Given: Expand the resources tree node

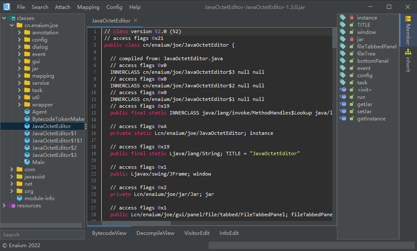Looking at the screenshot, I should [x=4, y=206].
